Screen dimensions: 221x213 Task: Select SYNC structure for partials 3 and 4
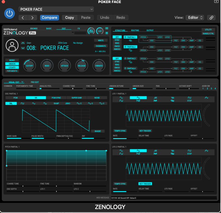(x=117, y=62)
